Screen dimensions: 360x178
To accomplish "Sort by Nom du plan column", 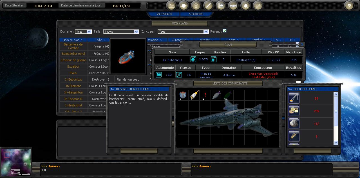I will click(73, 40).
